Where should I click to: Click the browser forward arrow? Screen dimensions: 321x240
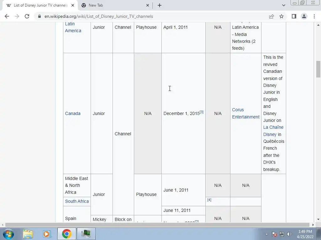17,16
